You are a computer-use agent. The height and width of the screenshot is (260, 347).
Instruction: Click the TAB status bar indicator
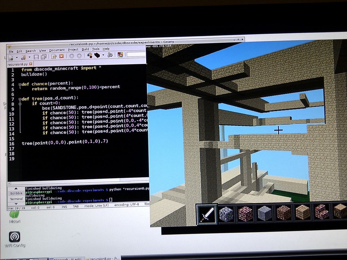(76, 206)
